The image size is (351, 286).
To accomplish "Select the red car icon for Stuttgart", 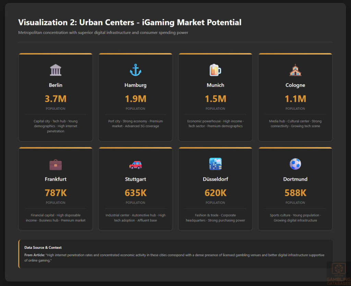I will click(135, 164).
